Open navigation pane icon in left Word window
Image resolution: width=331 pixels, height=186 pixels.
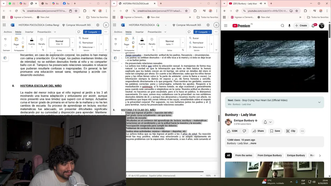tap(5, 58)
